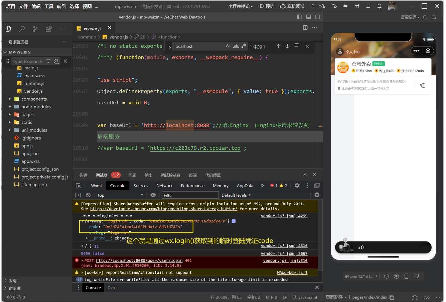
Task: Switch to the Sources tab
Action: coord(141,186)
